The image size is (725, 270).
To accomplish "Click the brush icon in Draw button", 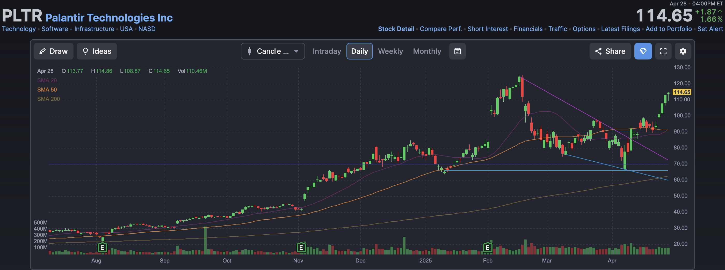I will point(42,51).
